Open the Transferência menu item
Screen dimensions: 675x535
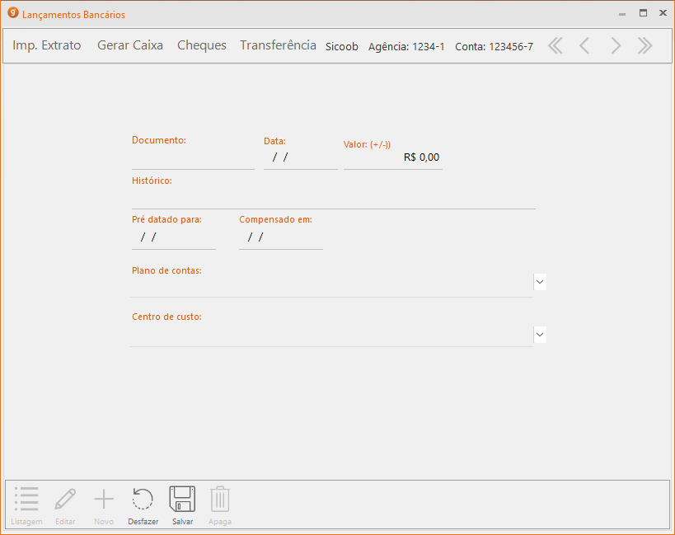click(278, 45)
